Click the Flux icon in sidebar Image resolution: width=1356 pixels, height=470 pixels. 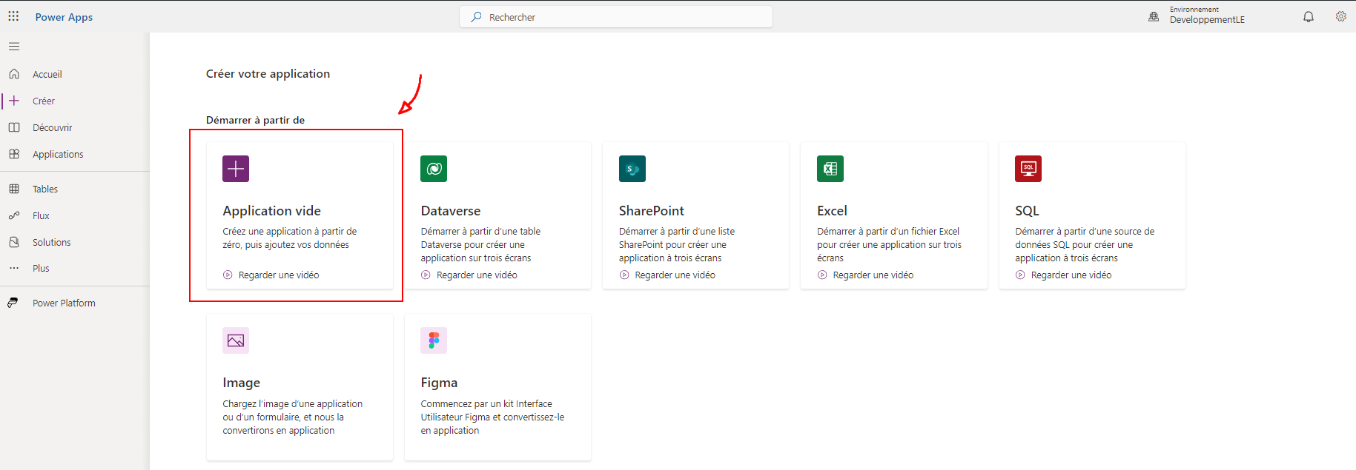(14, 215)
